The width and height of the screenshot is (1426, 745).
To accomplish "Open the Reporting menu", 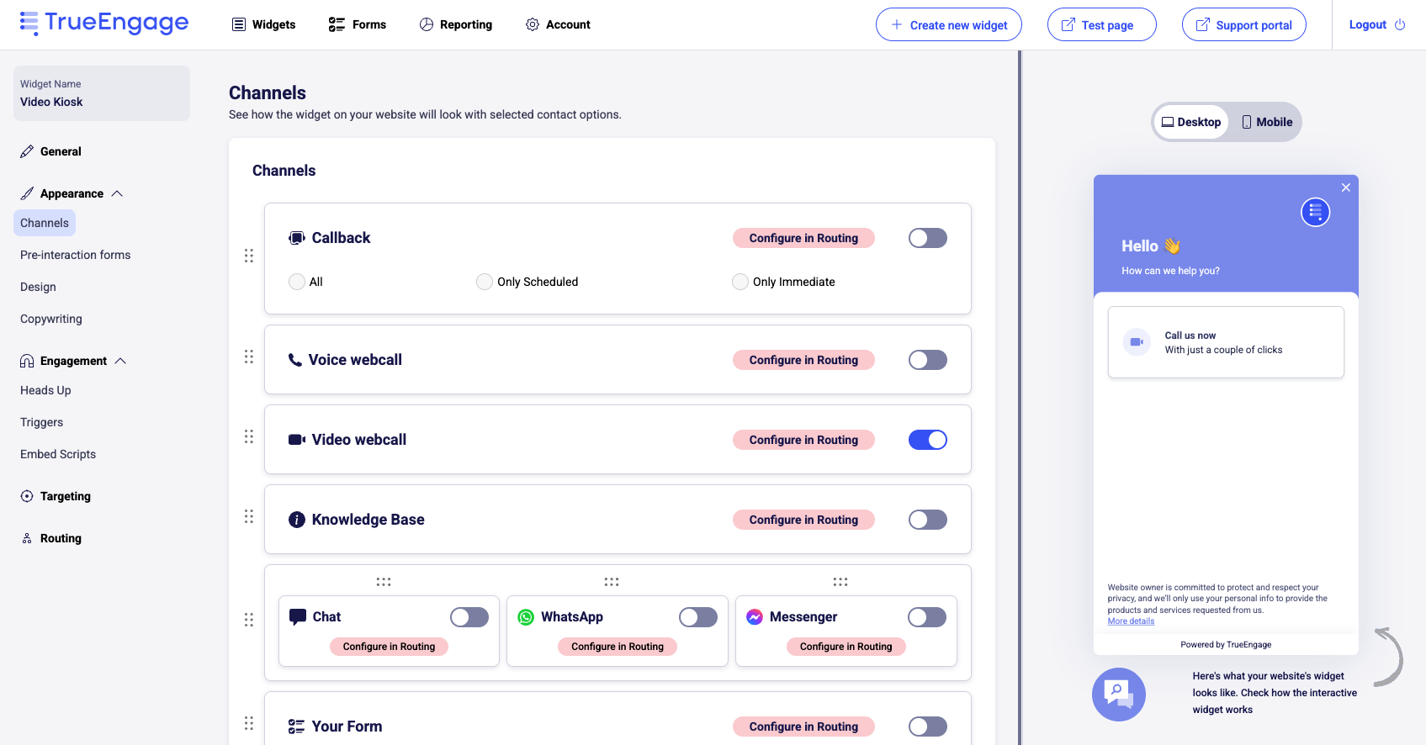I will pos(456,24).
